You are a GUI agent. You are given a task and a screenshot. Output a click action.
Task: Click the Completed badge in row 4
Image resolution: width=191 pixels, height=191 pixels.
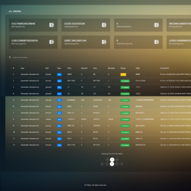pos(125,94)
